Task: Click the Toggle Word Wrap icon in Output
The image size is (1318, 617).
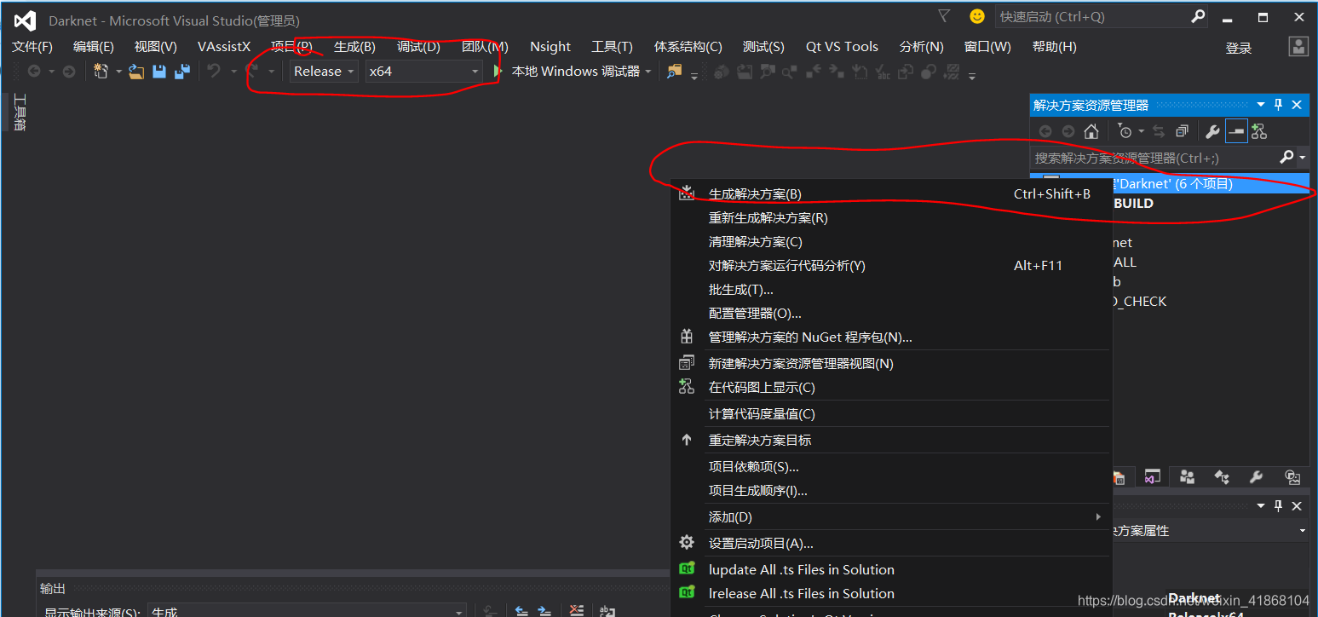Action: [607, 610]
